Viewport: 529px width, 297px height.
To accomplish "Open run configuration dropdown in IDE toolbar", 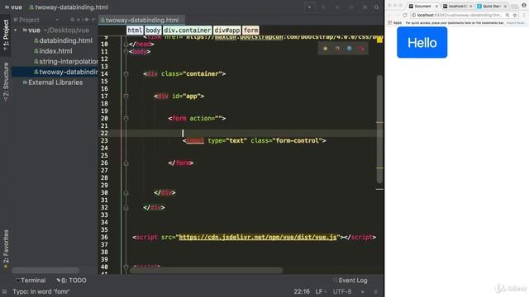I will [x=309, y=7].
